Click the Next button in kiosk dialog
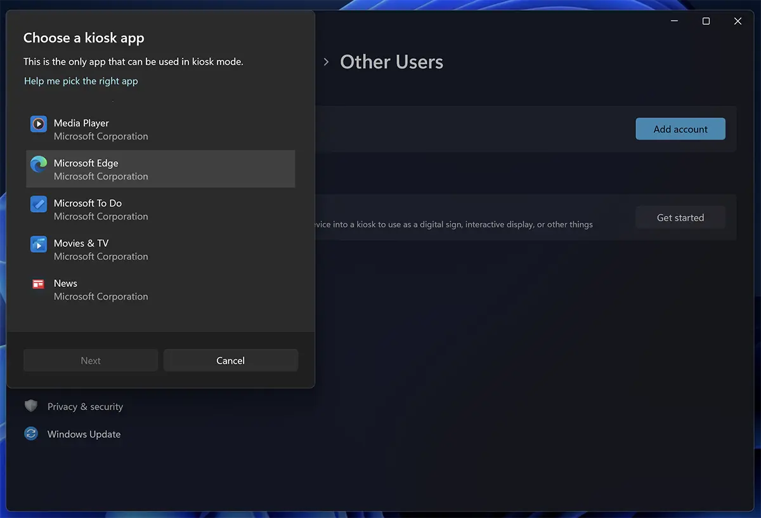 [x=91, y=361]
